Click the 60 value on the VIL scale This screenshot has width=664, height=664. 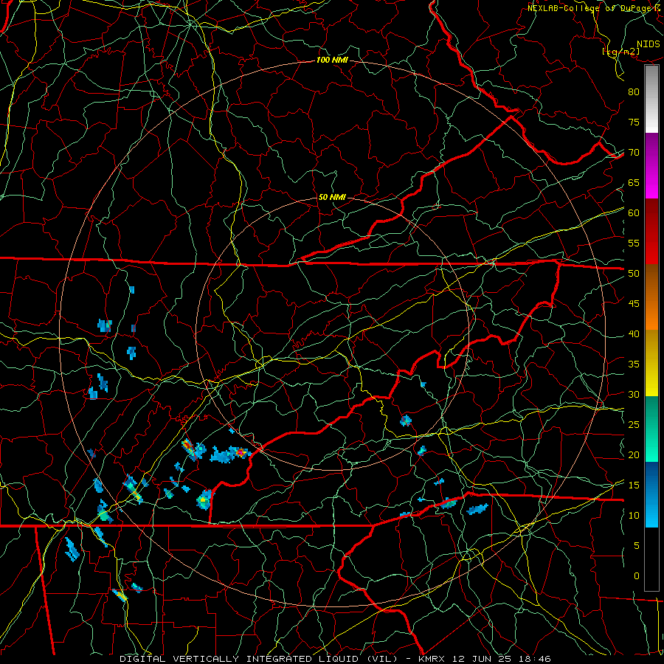pos(634,213)
